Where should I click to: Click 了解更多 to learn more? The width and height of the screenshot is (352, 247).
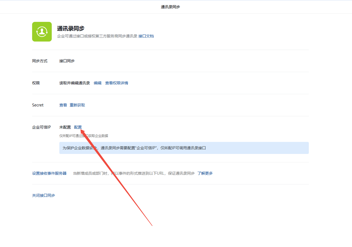205,173
